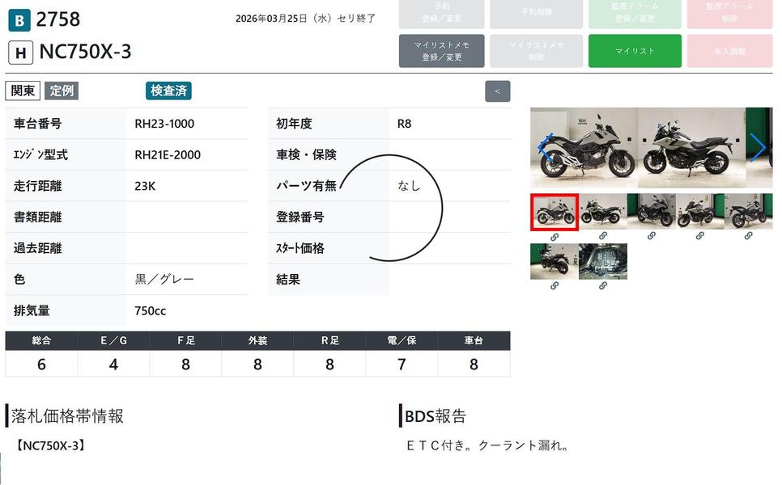
Task: Click link icon under the rear-view bike thumbnail
Action: (555, 286)
